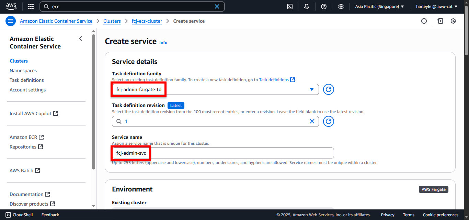
Task: Expand the Task definition family dropdown
Action: [x=215, y=89]
